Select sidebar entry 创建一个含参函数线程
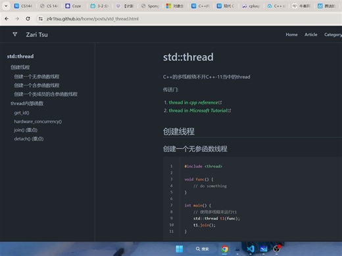This screenshot has height=256, width=342. (x=37, y=85)
